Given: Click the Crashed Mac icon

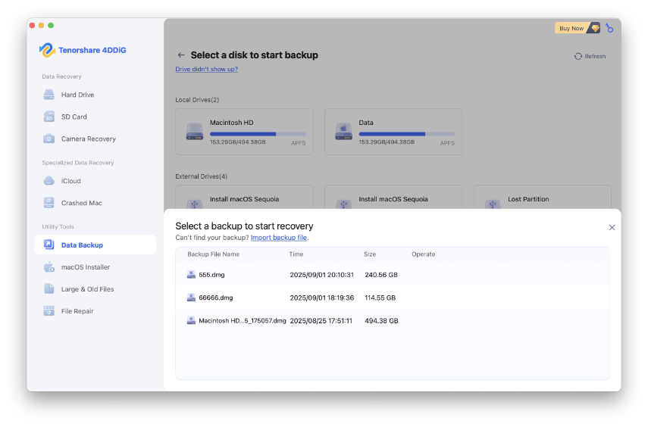Looking at the screenshot, I should coord(49,203).
